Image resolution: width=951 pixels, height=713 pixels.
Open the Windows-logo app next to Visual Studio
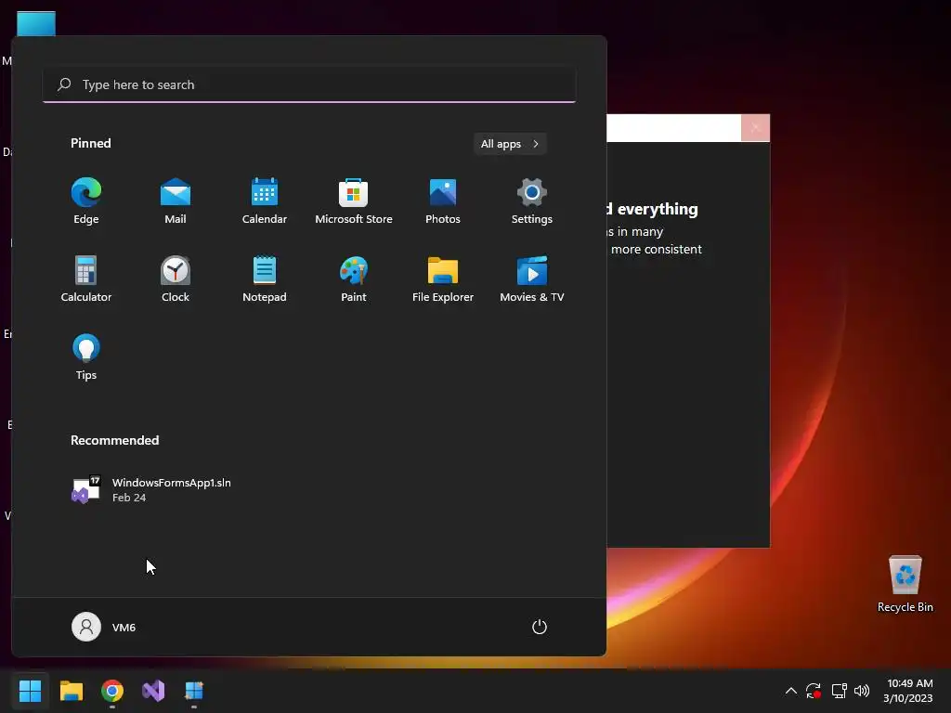194,691
